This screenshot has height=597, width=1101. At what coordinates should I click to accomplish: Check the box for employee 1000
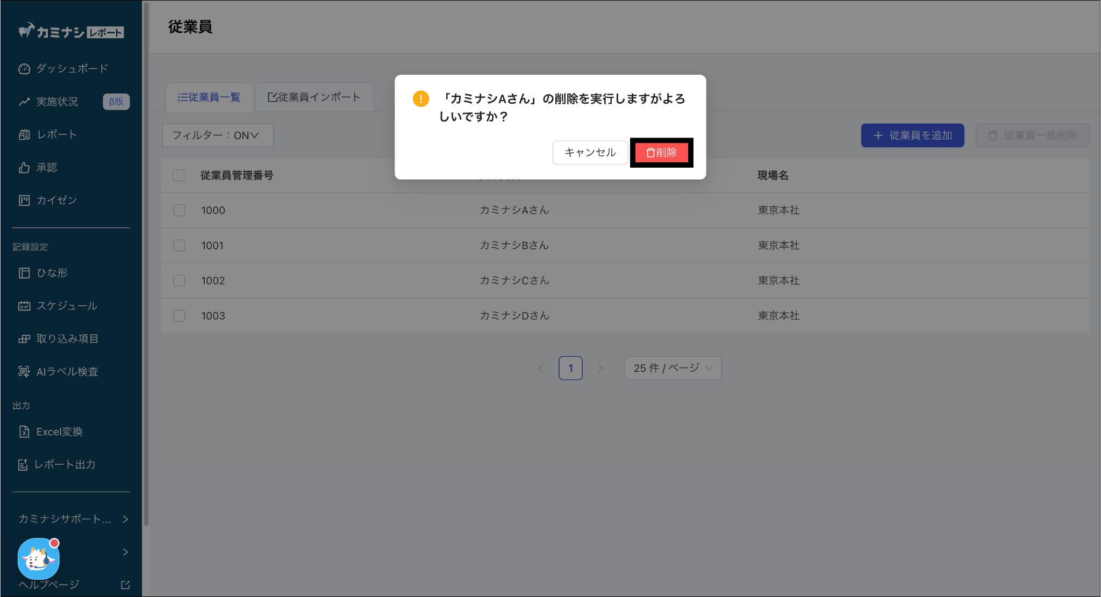pos(179,210)
